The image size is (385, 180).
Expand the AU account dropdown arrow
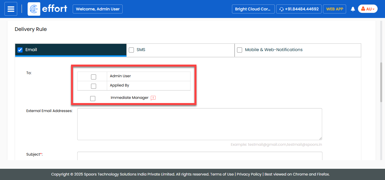373,9
